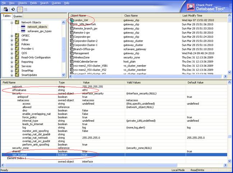Click object list horizontal scroll right arrow
233x173 pixels.
tap(225, 76)
